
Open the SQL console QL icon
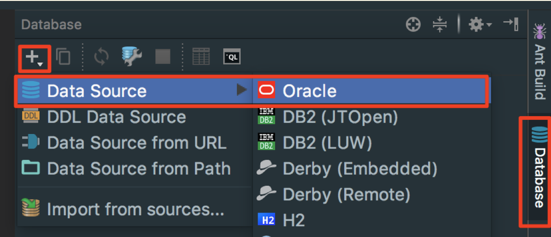pos(232,56)
